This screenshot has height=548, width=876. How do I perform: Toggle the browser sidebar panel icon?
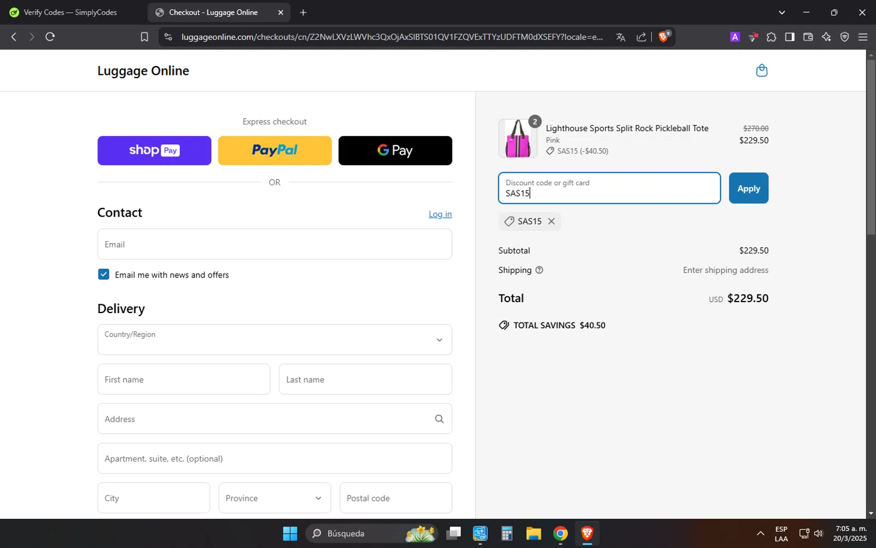tap(790, 37)
